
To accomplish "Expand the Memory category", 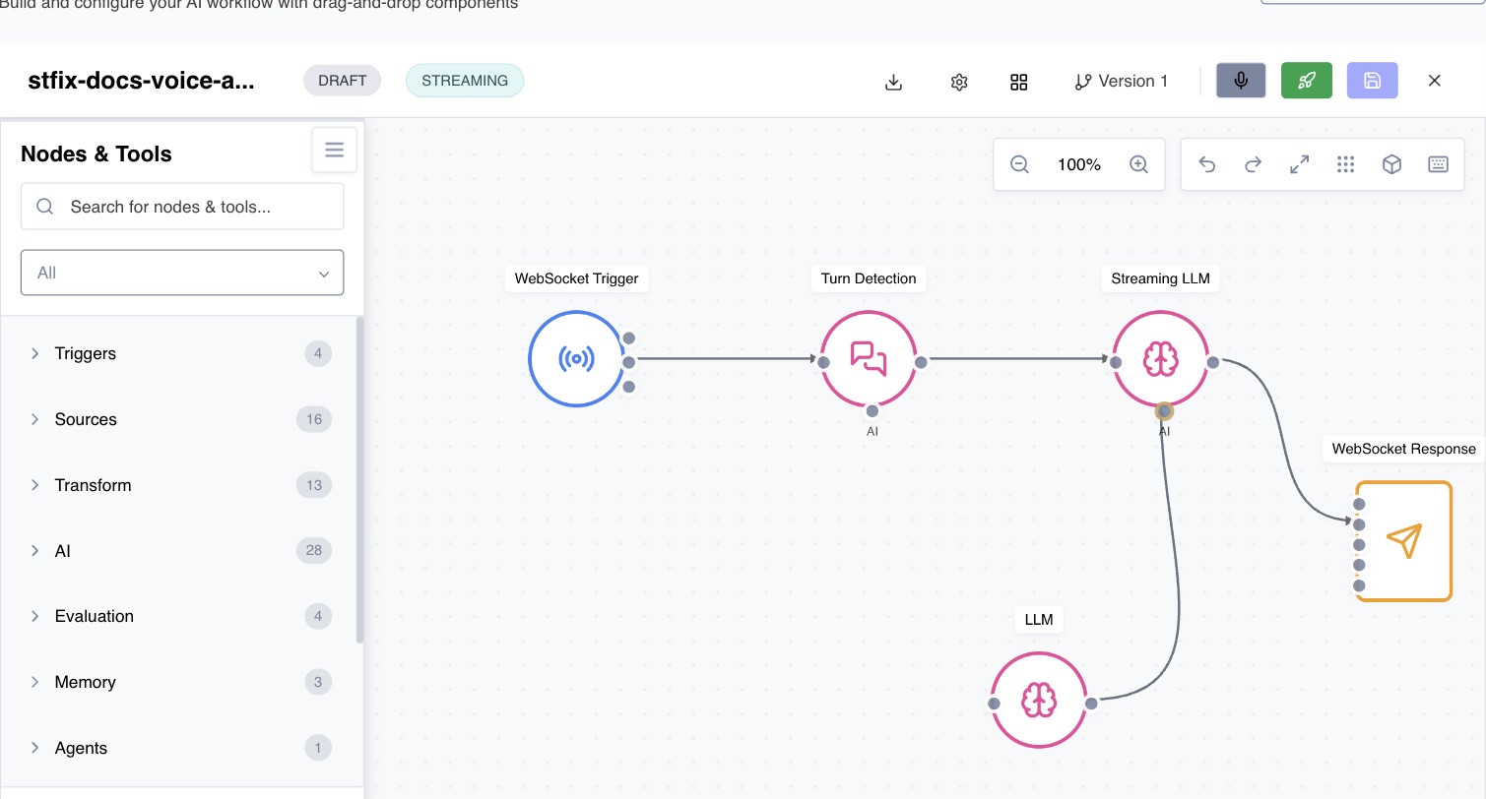I will (x=182, y=682).
